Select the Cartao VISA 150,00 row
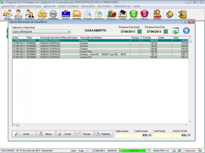205x153 pixels. coord(100,57)
